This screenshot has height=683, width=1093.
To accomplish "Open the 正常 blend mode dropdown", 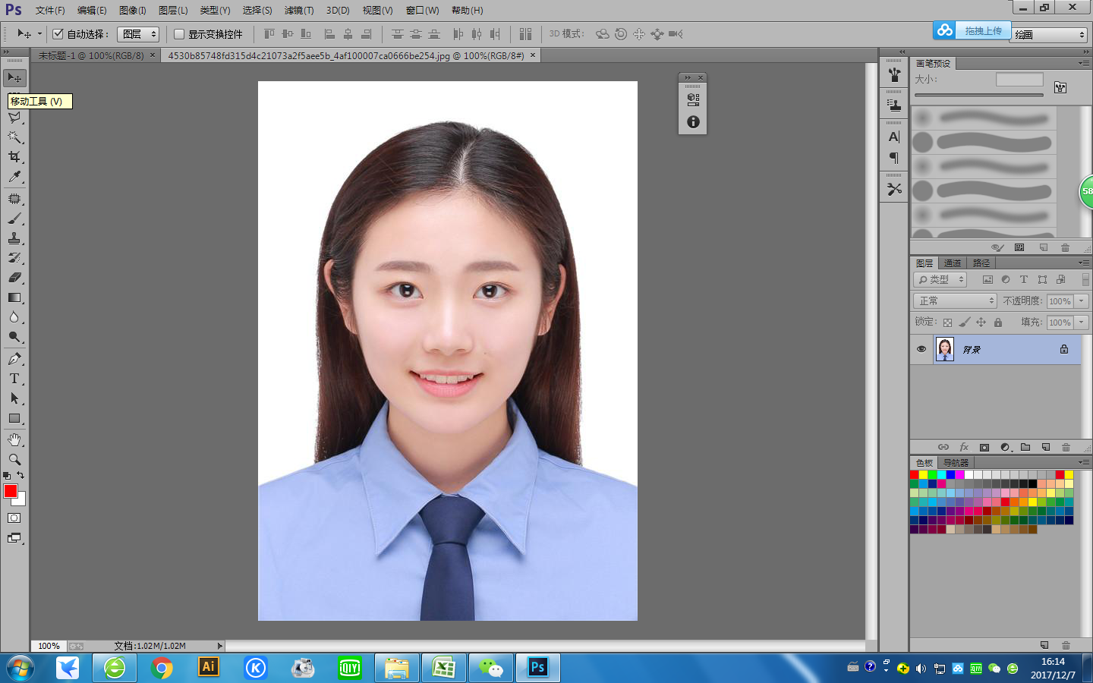I will [954, 301].
